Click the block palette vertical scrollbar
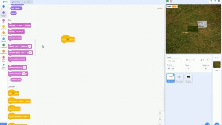This screenshot has width=222, height=125. (x=35, y=48)
